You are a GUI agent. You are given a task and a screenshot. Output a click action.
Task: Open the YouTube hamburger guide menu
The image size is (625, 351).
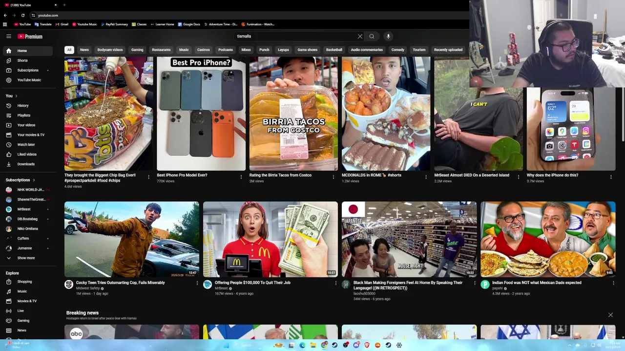coord(8,36)
